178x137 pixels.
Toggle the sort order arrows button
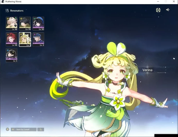click(41, 129)
